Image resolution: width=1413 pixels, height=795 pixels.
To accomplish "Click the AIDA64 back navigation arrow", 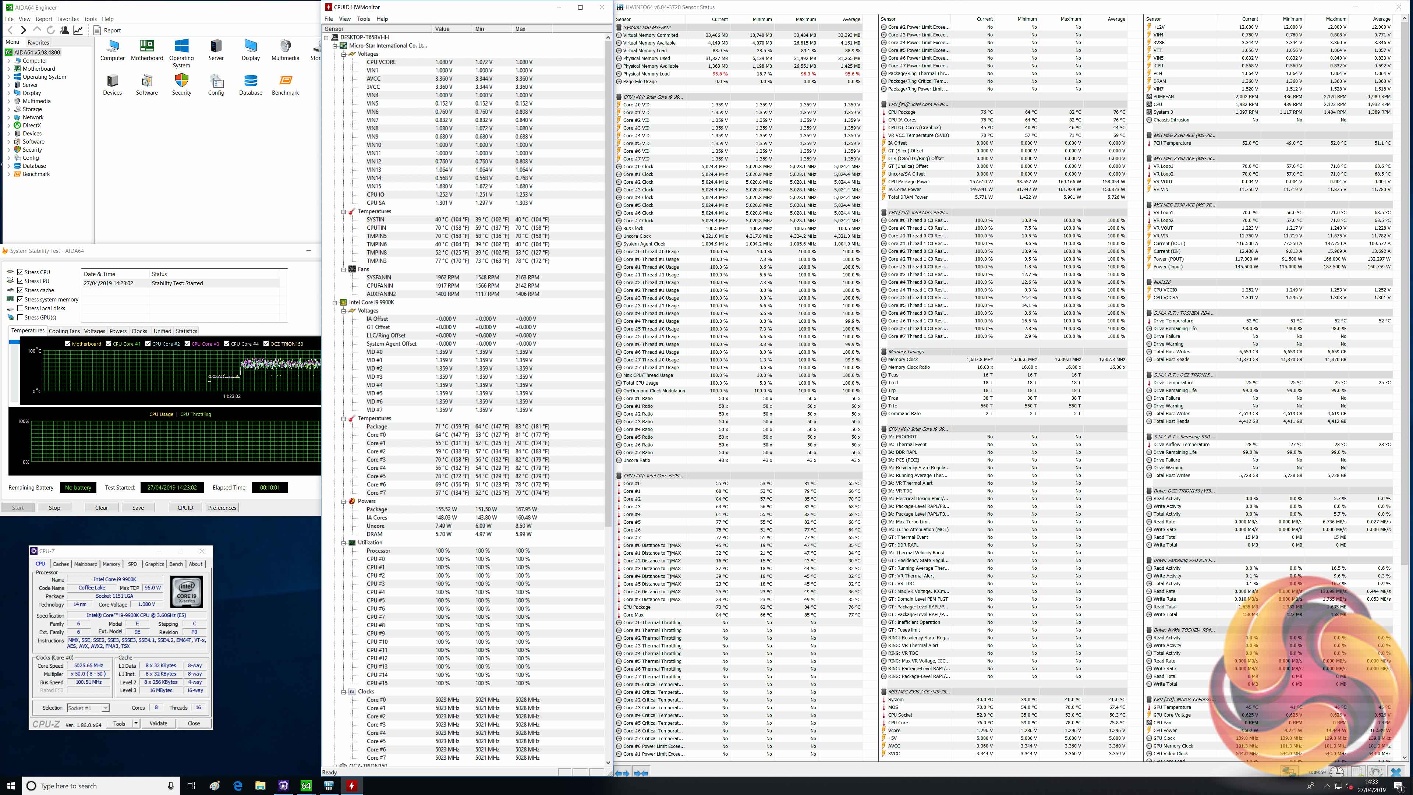I will click(x=9, y=30).
